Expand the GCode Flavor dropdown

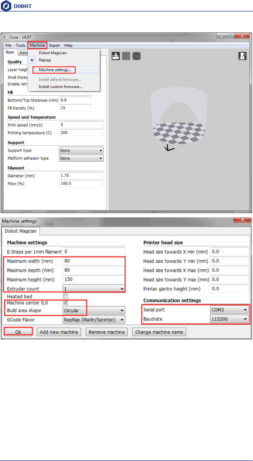[x=94, y=319]
